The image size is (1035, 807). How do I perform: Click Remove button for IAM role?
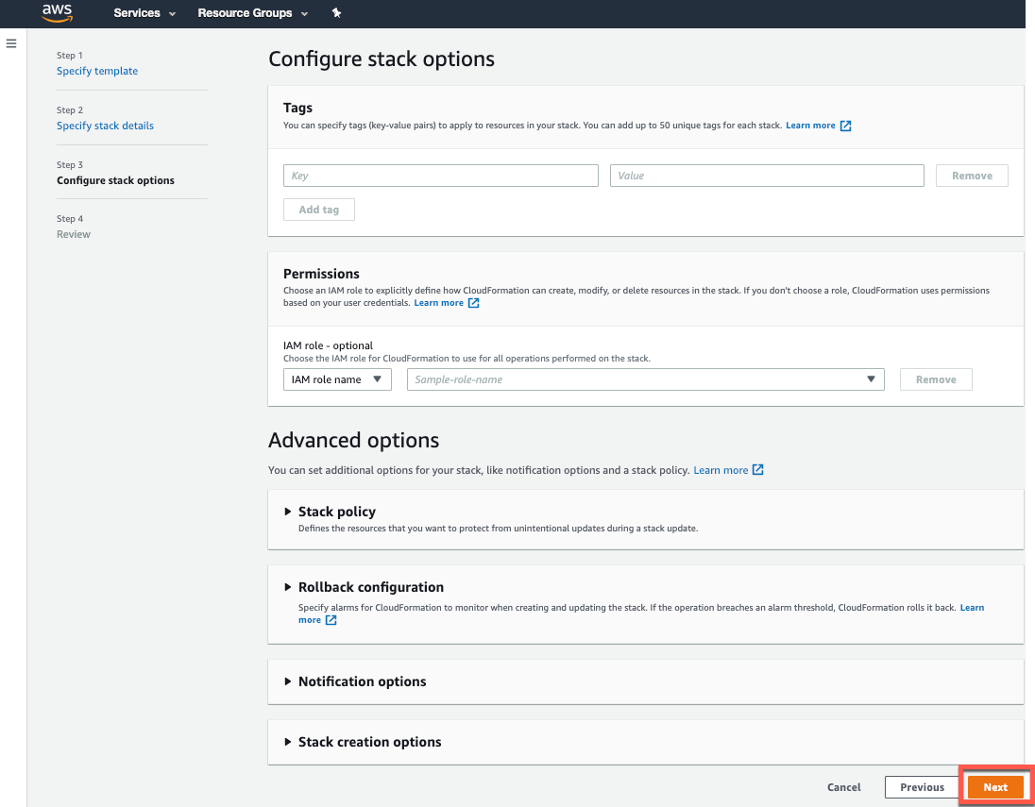pyautogui.click(x=936, y=379)
